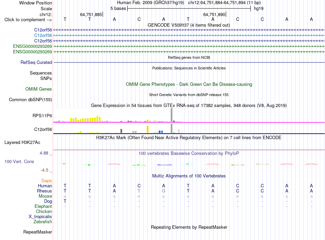Click the orange Gaps label

tap(47, 181)
